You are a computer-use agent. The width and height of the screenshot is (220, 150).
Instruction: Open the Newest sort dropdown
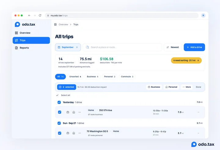point(173,47)
